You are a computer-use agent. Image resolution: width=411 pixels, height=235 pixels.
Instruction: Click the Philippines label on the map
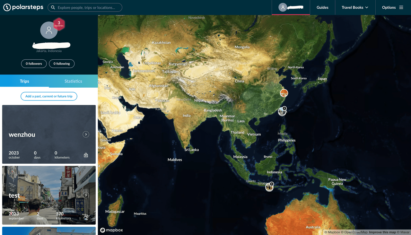(287, 140)
